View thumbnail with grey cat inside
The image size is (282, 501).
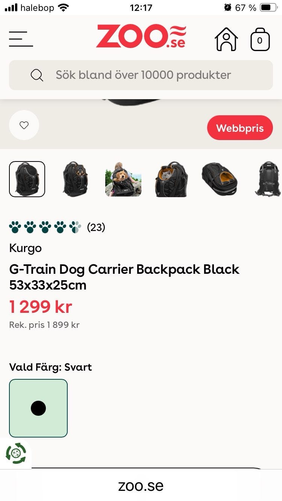coord(171,179)
